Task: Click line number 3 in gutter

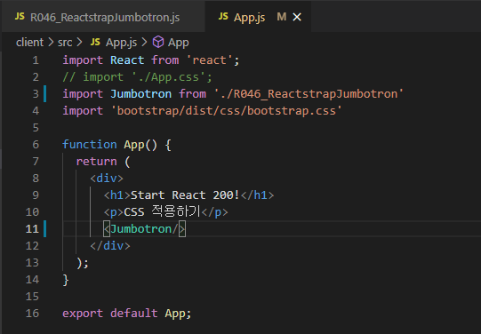Action: click(x=36, y=94)
